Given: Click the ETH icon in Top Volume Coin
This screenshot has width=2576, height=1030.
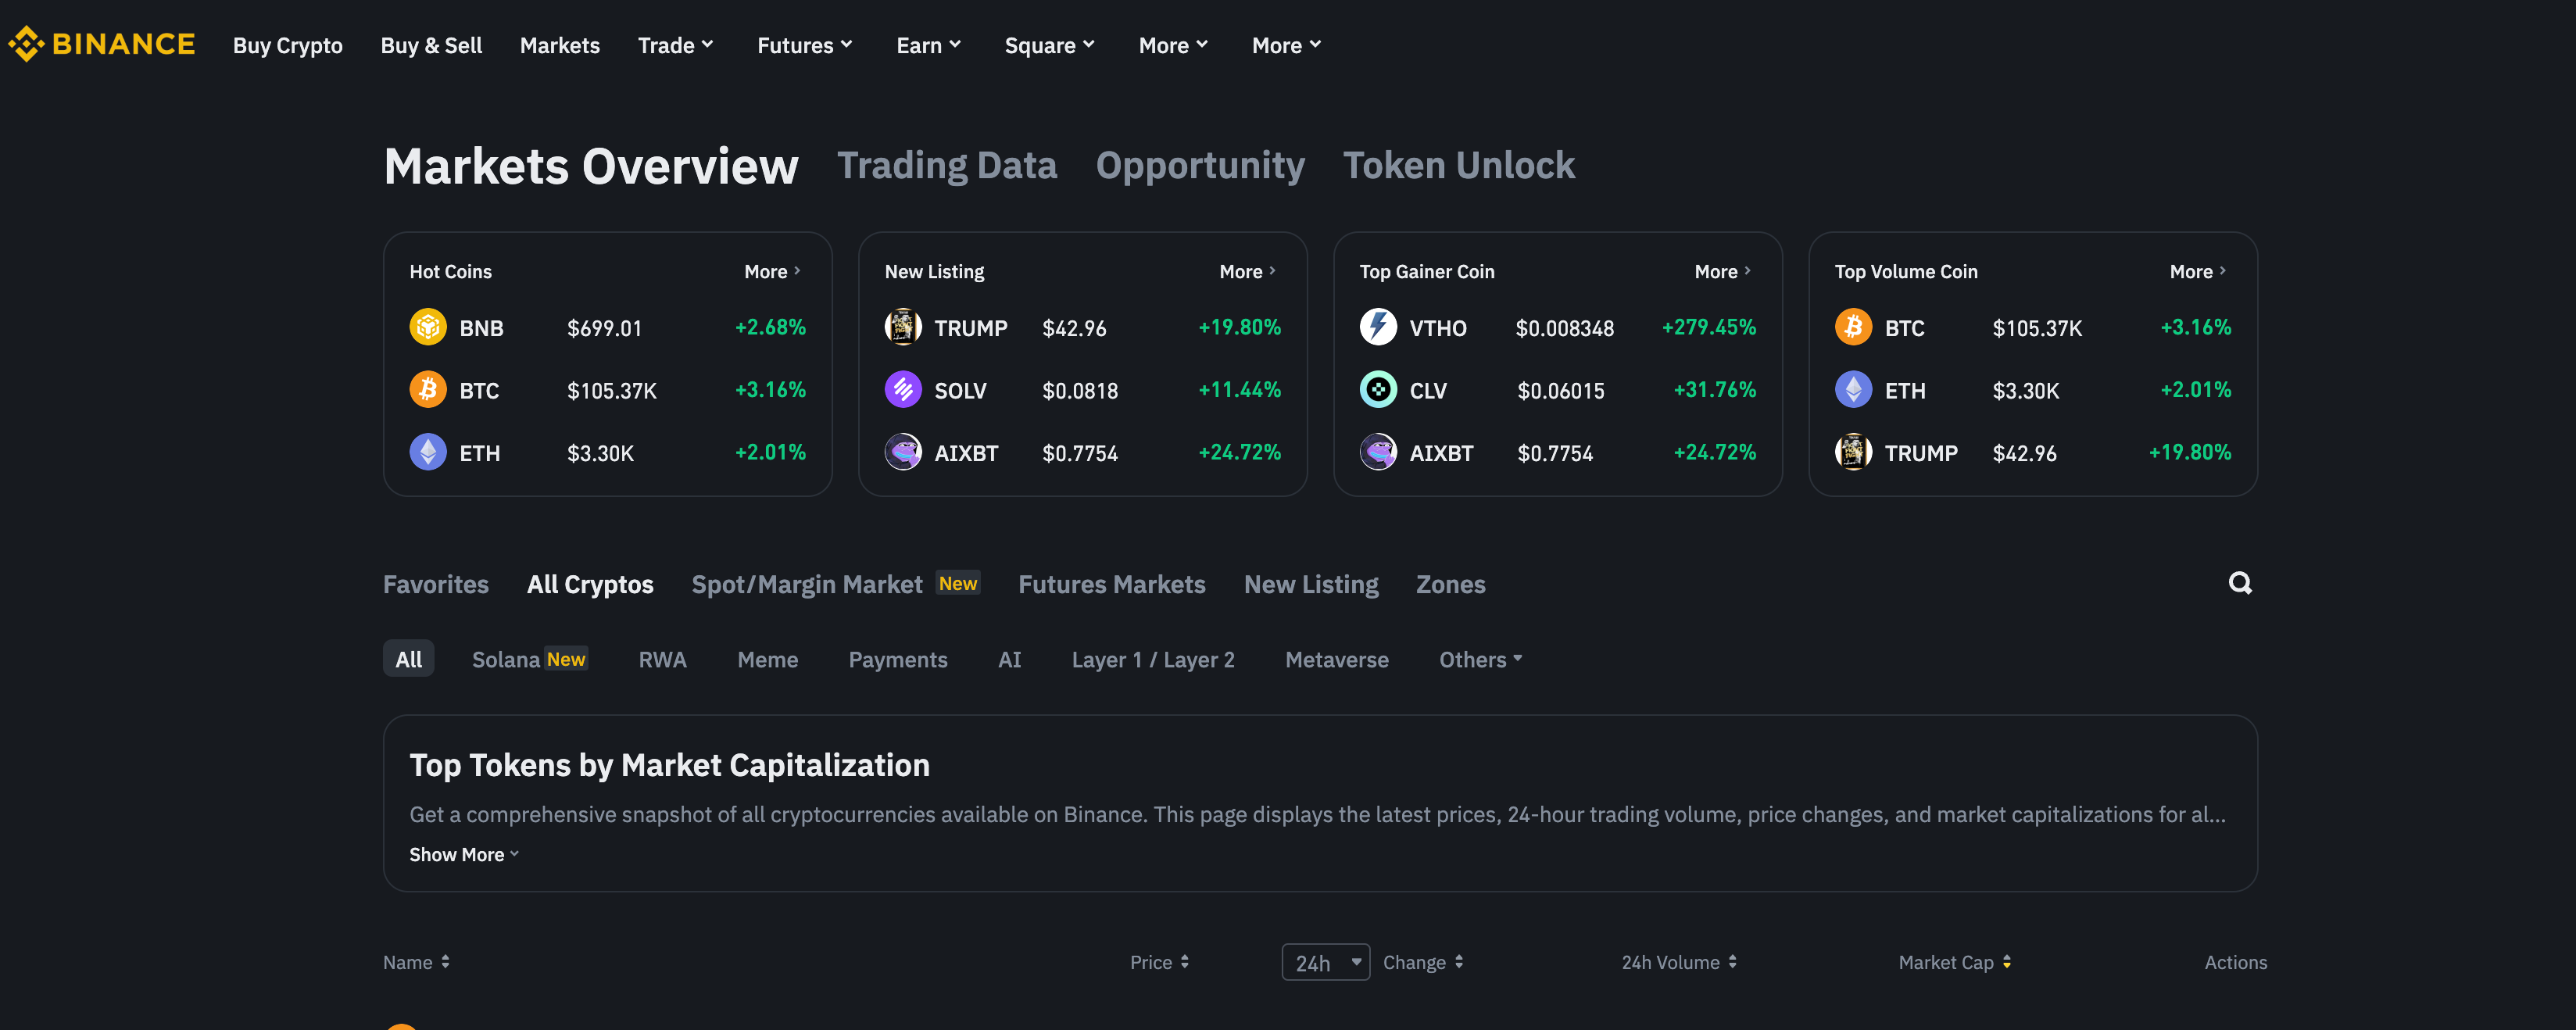Looking at the screenshot, I should [1853, 390].
